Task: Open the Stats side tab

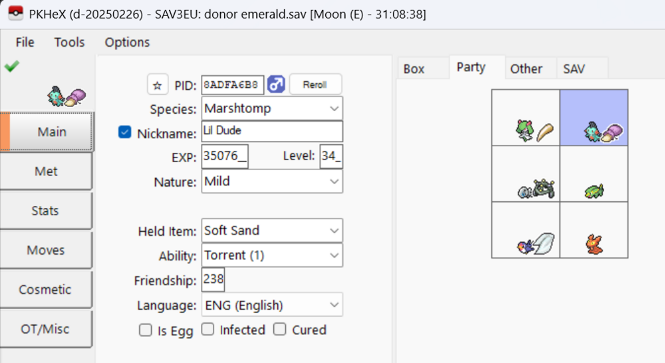Action: (x=45, y=211)
